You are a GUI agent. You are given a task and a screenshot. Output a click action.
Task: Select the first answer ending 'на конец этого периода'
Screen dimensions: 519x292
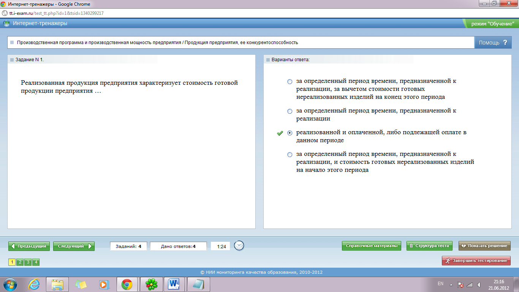click(290, 81)
